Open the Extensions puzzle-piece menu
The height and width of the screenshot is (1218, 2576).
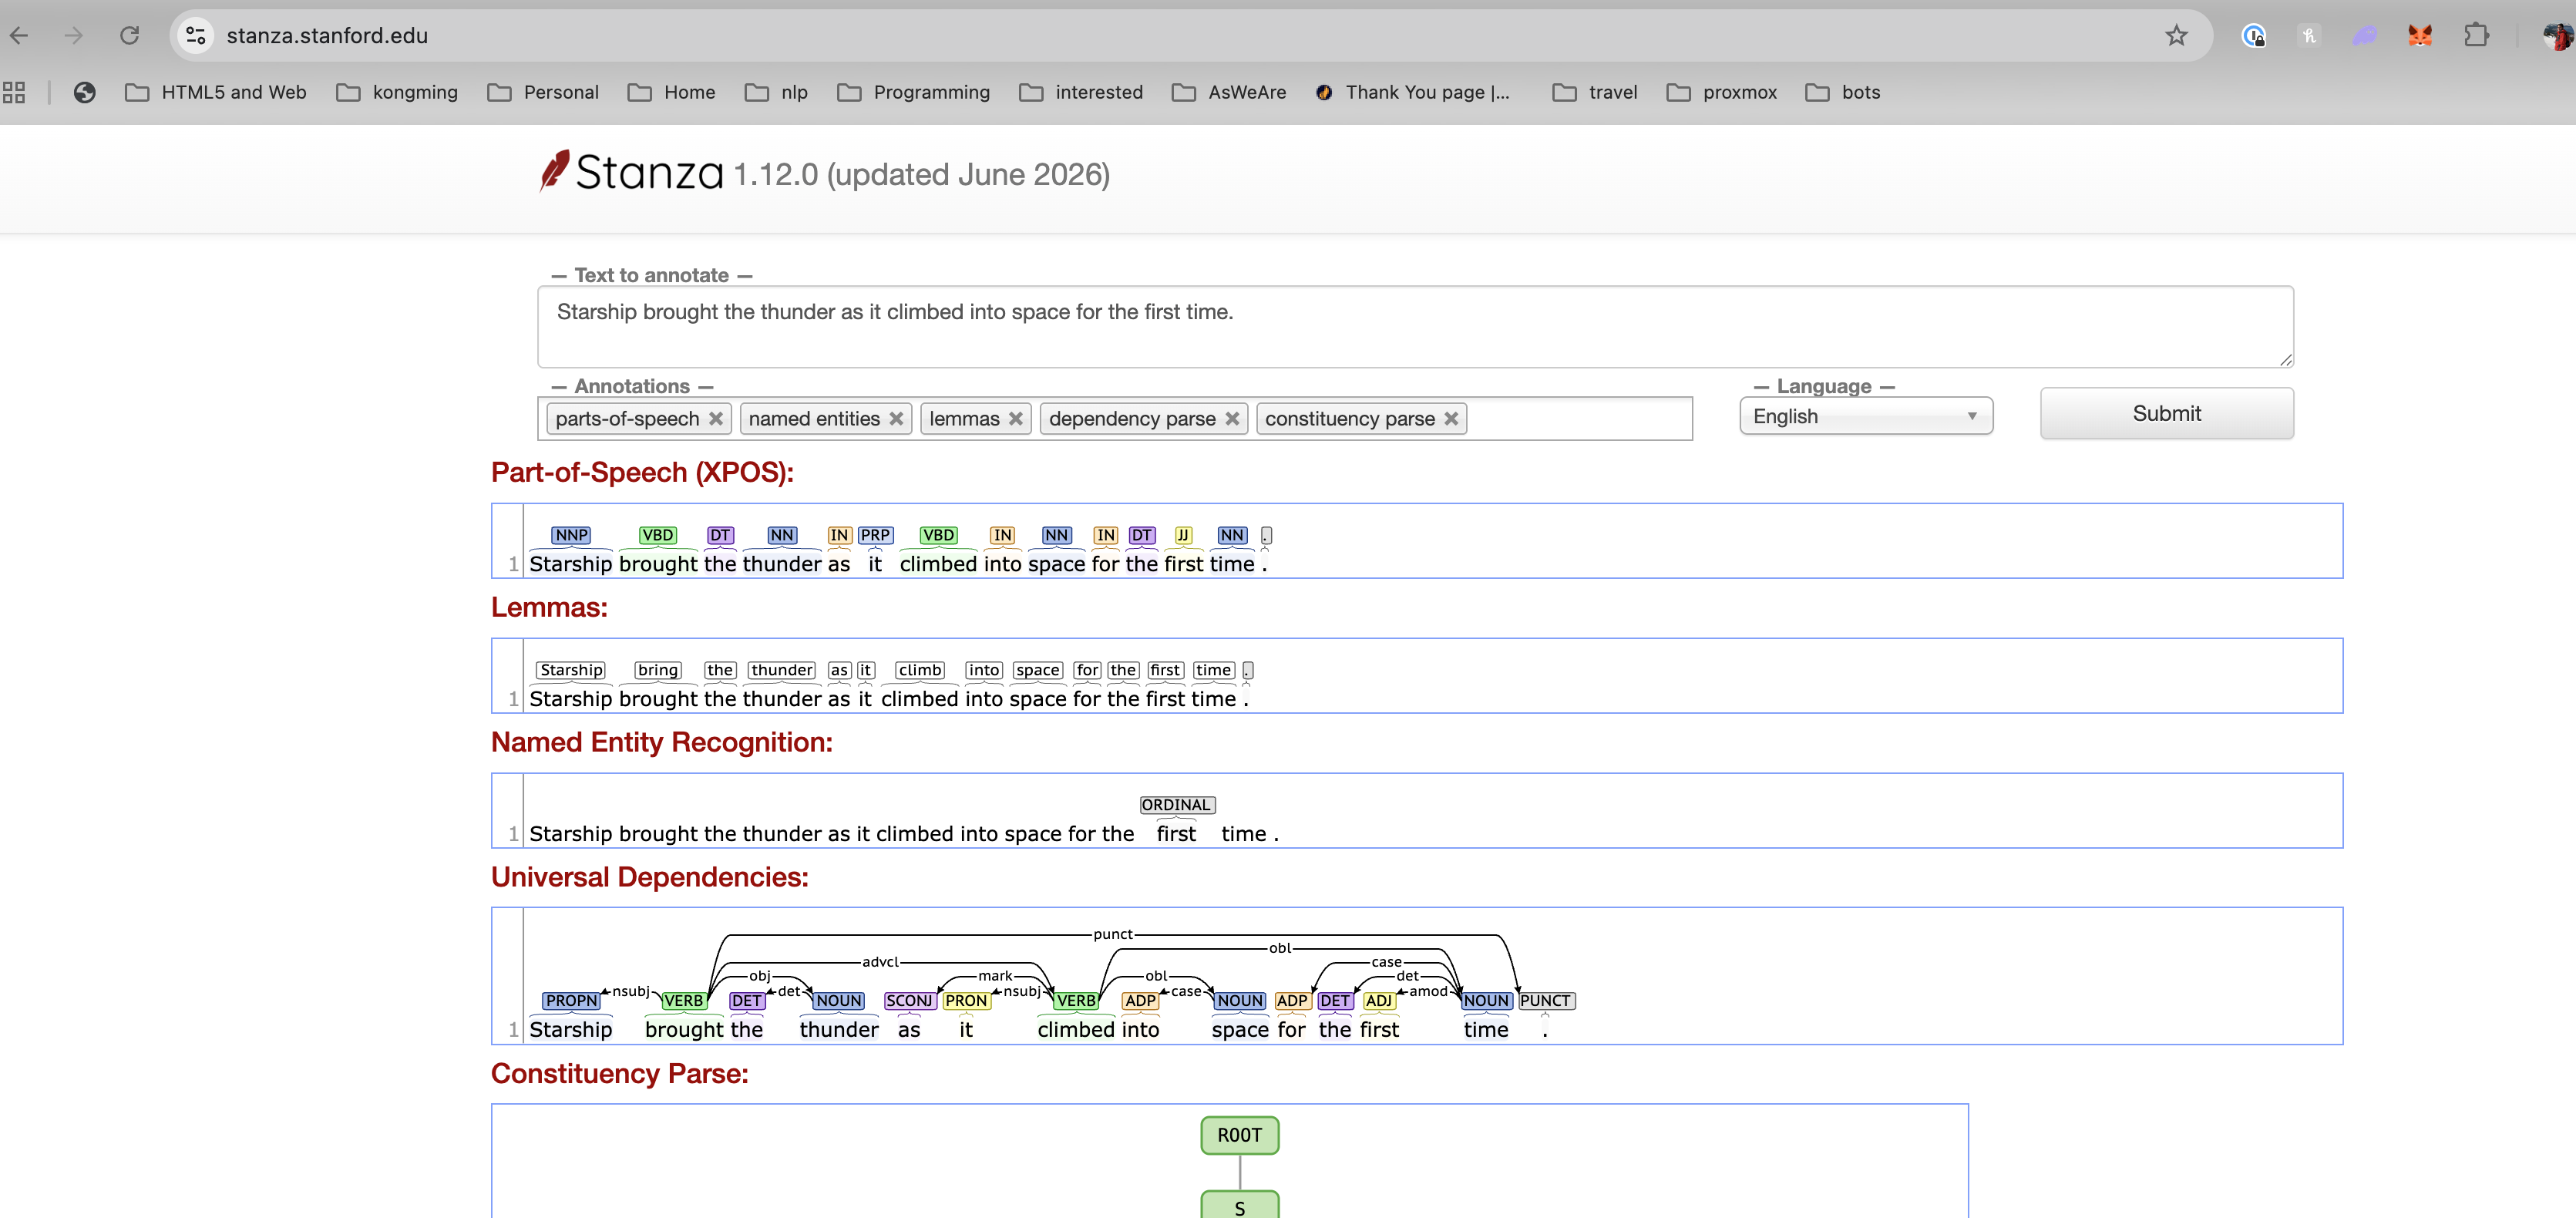2476,36
